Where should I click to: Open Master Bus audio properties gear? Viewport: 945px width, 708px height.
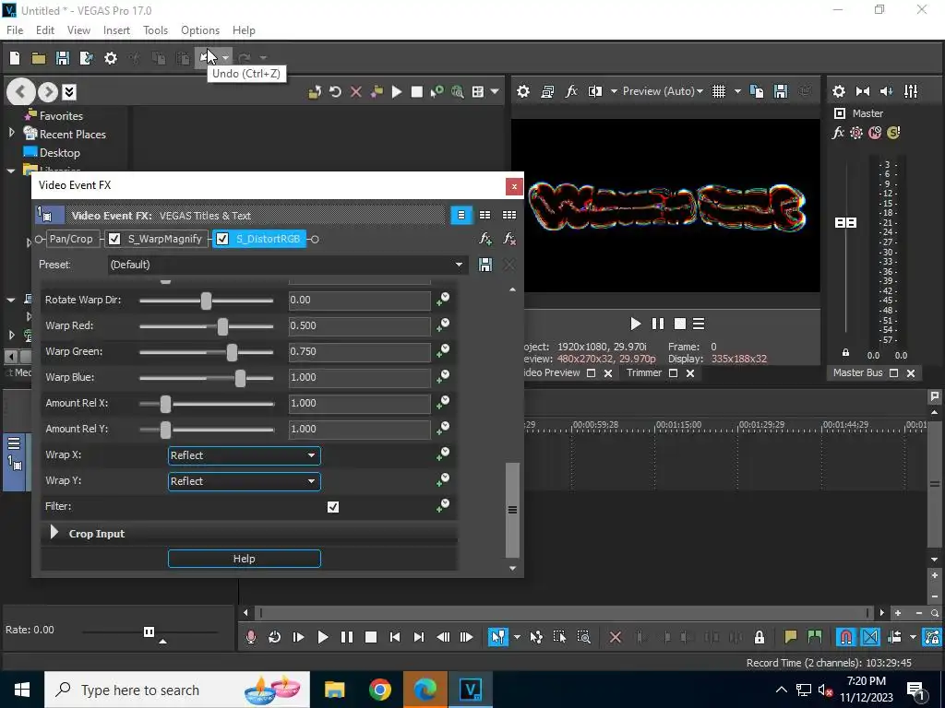point(838,91)
